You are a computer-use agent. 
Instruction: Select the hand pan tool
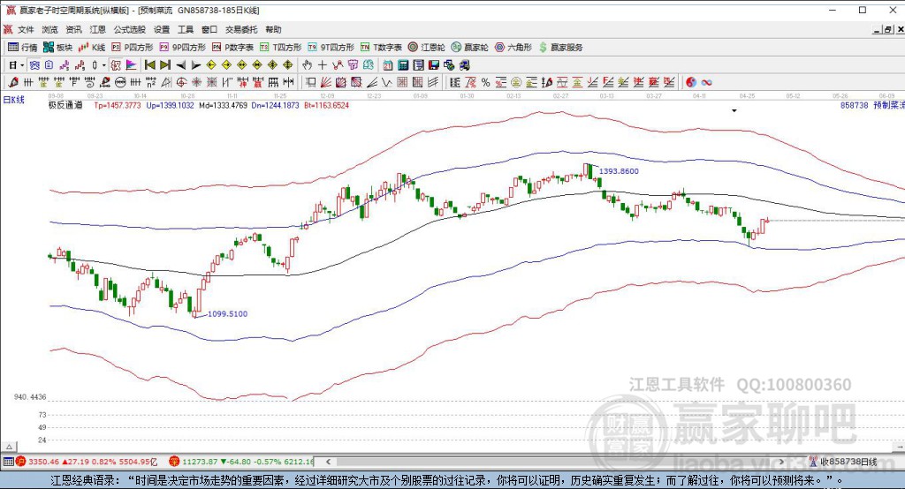tap(307, 65)
